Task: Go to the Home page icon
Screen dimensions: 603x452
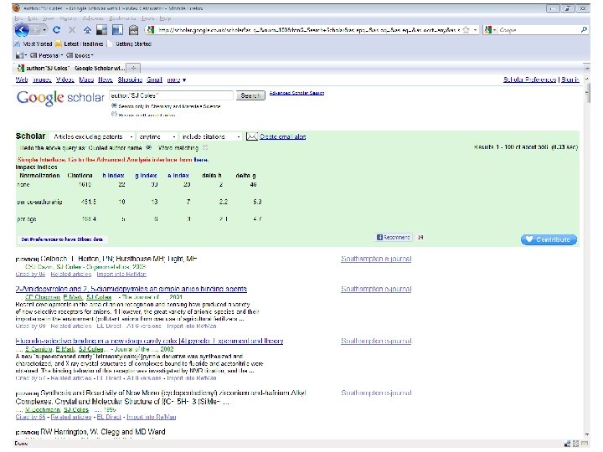Action: 87,30
